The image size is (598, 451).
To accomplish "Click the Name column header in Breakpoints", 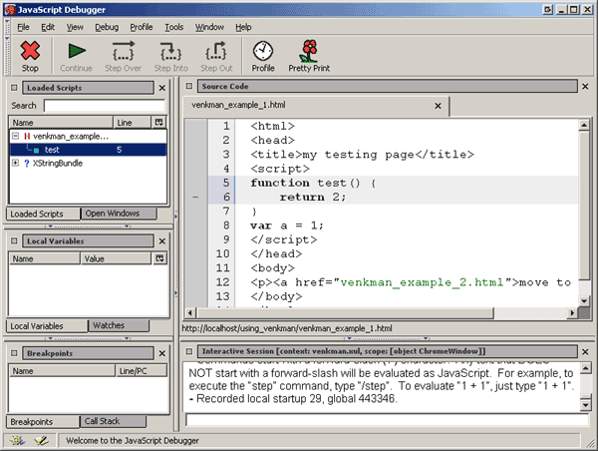I will (62, 371).
